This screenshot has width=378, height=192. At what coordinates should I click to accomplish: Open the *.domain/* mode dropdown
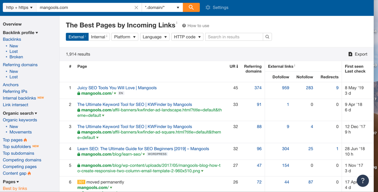point(162,7)
